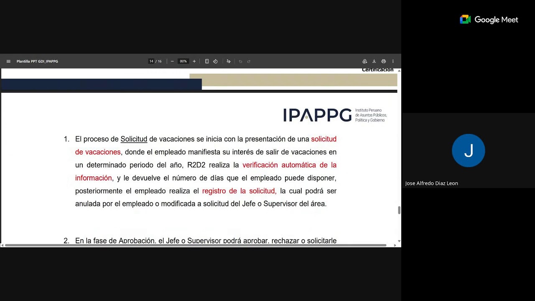
Task: Click the horizontal scrollbar of the PDF viewer
Action: coord(196,245)
